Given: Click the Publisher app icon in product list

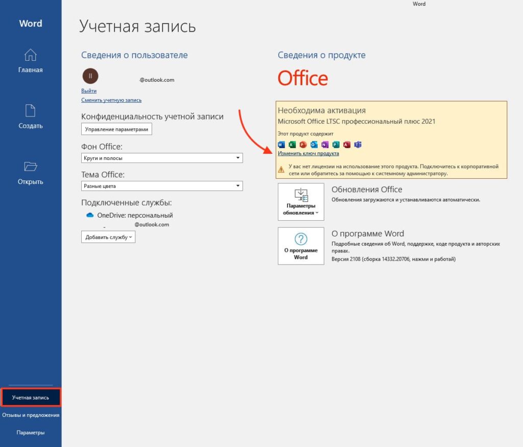Looking at the screenshot, I should pyautogui.click(x=336, y=145).
